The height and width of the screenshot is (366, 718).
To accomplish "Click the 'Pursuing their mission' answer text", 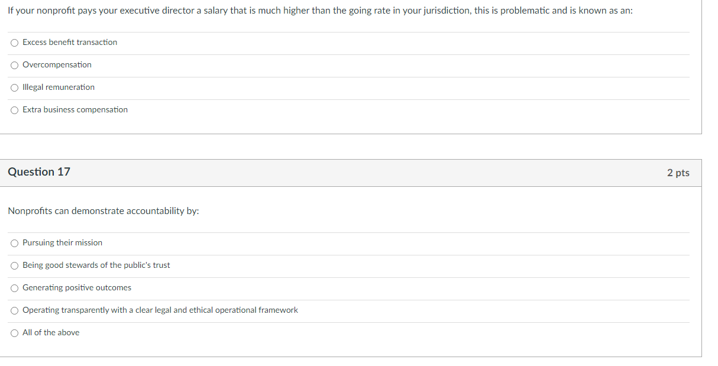I will (x=62, y=243).
